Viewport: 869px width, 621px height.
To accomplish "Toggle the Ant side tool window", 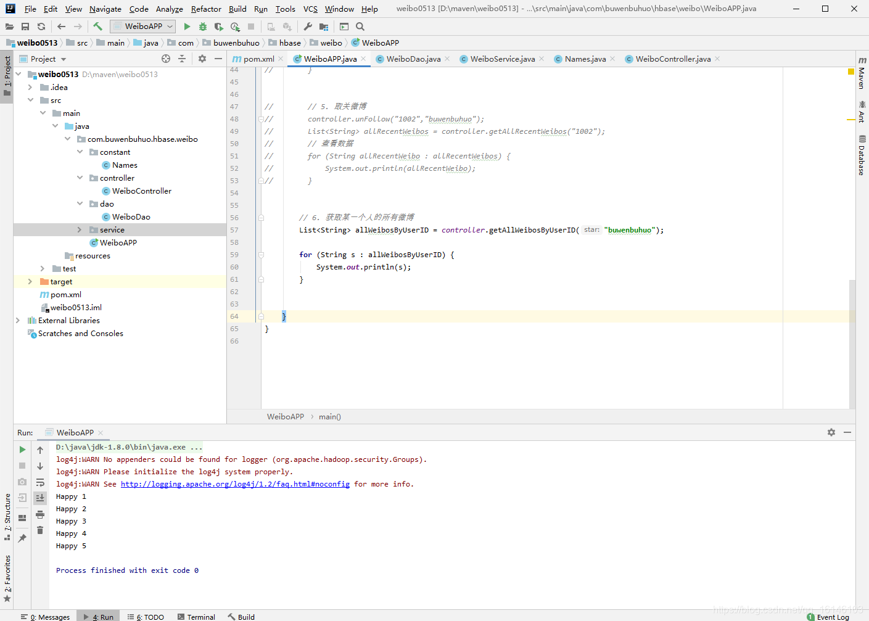I will pos(862,112).
